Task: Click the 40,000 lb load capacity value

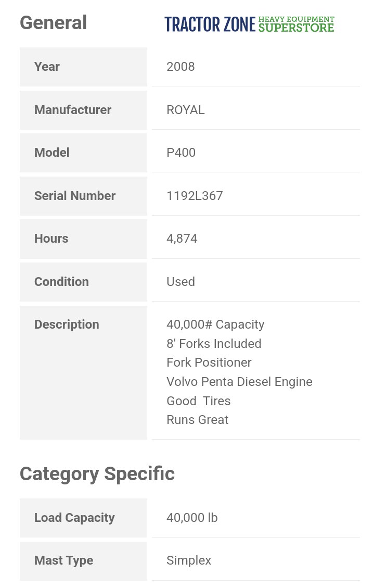Action: tap(192, 518)
